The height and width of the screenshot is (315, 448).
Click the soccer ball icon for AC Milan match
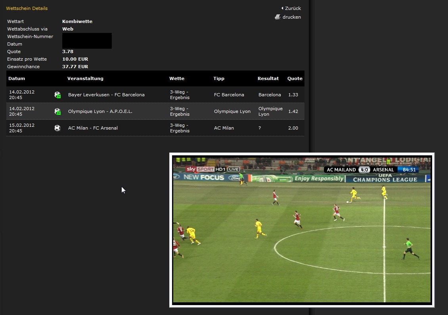[x=57, y=128]
